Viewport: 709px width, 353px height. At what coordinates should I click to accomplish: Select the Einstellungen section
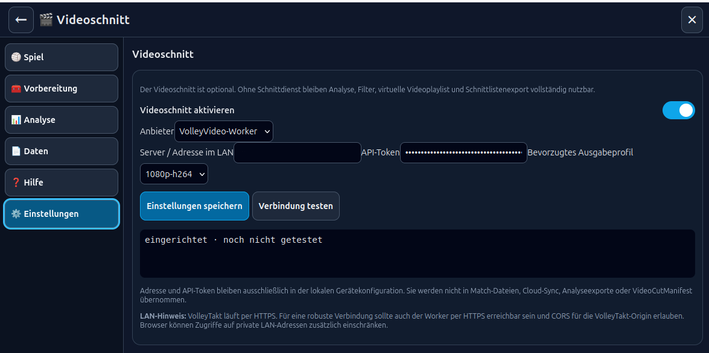pos(62,213)
